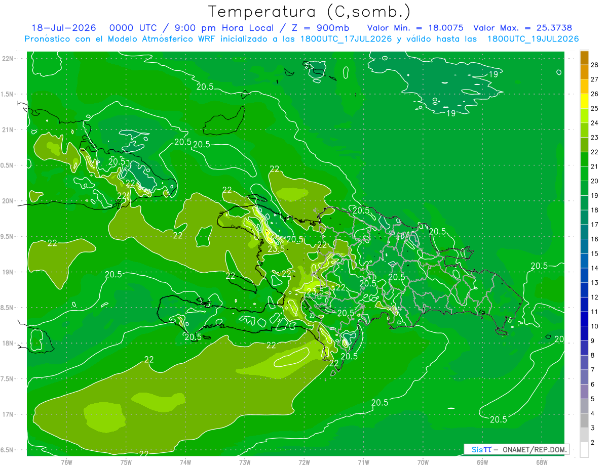Click the validity end time '1800UTC_19JUL2026'

tap(533, 38)
